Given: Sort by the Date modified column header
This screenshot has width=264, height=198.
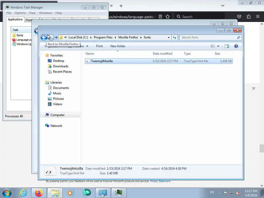Looking at the screenshot, I should [162, 54].
